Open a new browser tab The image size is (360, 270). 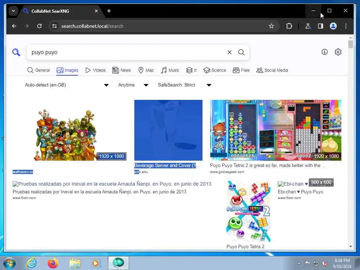(109, 11)
